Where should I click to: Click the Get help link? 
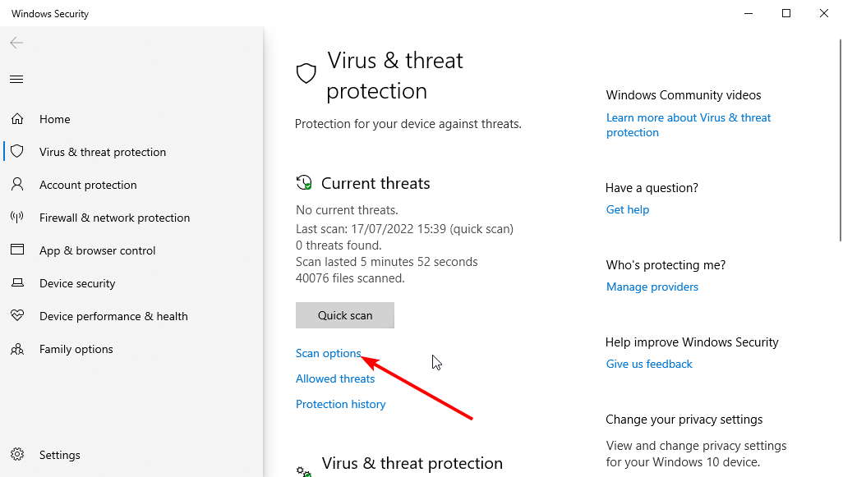pos(628,209)
